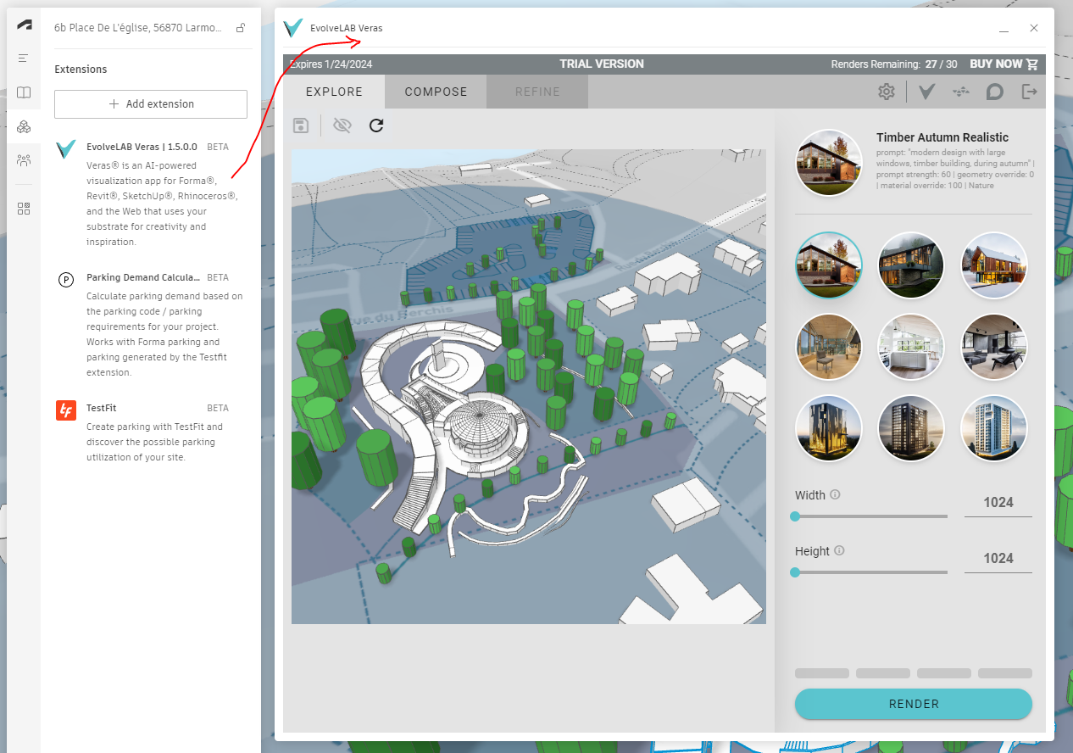The image size is (1073, 753).
Task: Click the 'Expires 1/24/2024' text
Action: click(331, 64)
